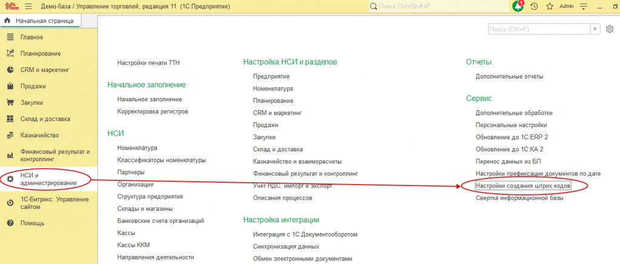
Task: Open Казначейство и взаиморасчеты settings
Action: click(x=297, y=162)
